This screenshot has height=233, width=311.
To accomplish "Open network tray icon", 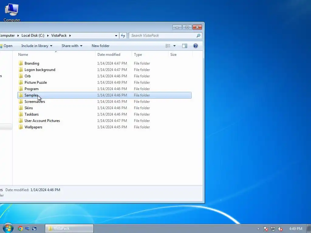I will coord(273,229).
